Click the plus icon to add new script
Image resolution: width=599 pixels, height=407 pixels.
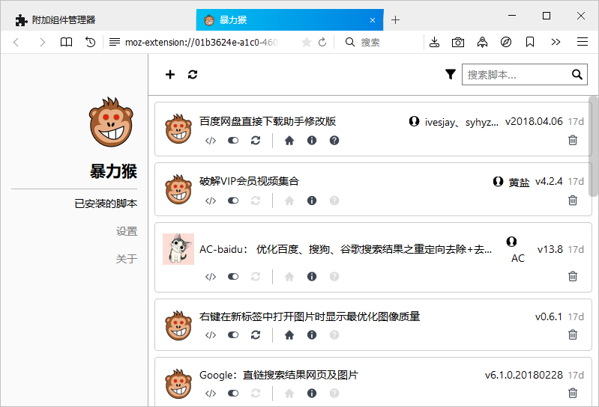pyautogui.click(x=170, y=74)
